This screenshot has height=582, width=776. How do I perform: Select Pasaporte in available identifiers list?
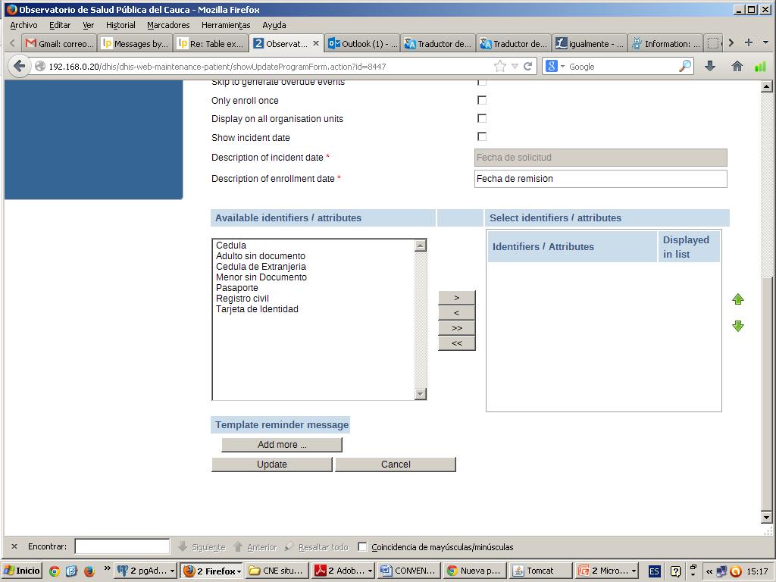click(x=237, y=288)
